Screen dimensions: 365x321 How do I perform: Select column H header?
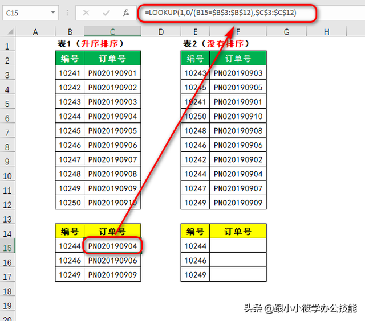coord(327,32)
